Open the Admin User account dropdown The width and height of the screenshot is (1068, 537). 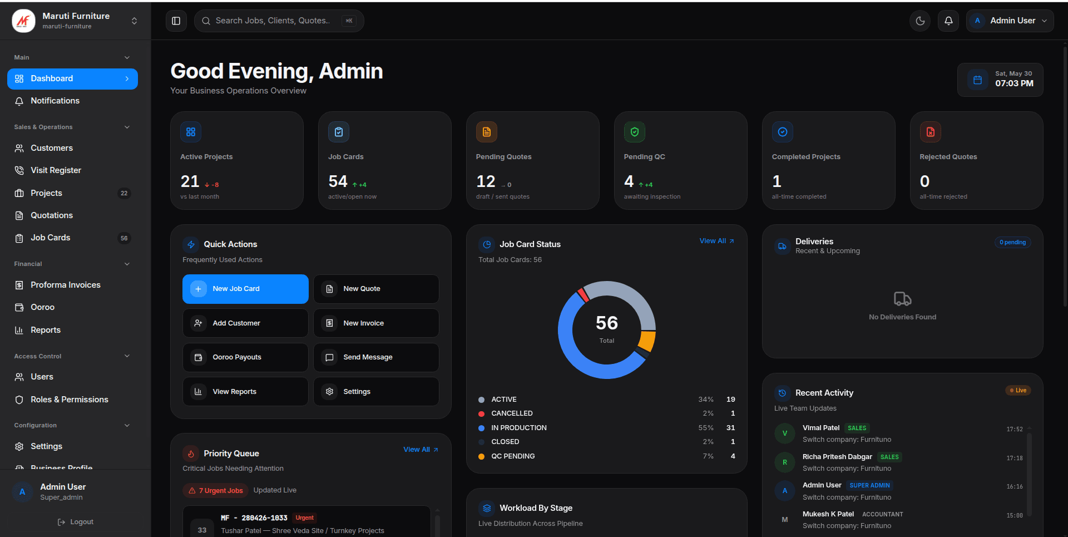coord(1010,21)
